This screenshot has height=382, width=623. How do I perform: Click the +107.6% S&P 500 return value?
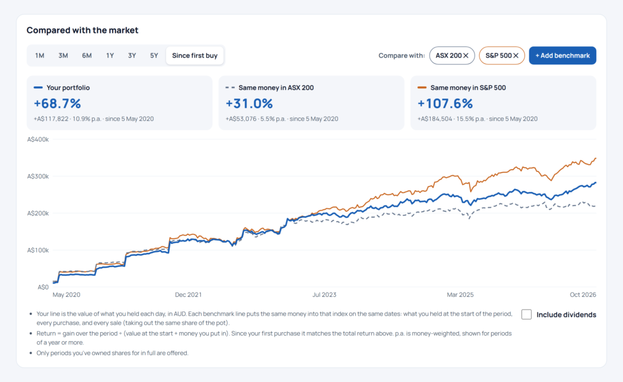(445, 103)
